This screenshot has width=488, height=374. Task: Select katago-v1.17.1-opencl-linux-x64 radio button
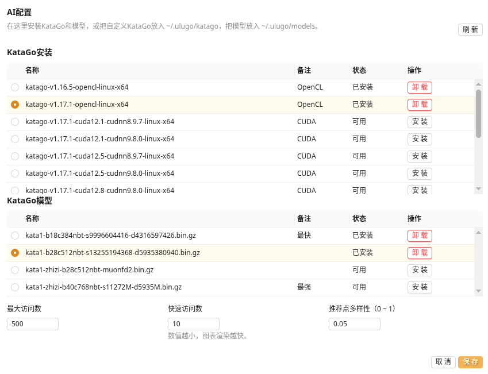[14, 105]
